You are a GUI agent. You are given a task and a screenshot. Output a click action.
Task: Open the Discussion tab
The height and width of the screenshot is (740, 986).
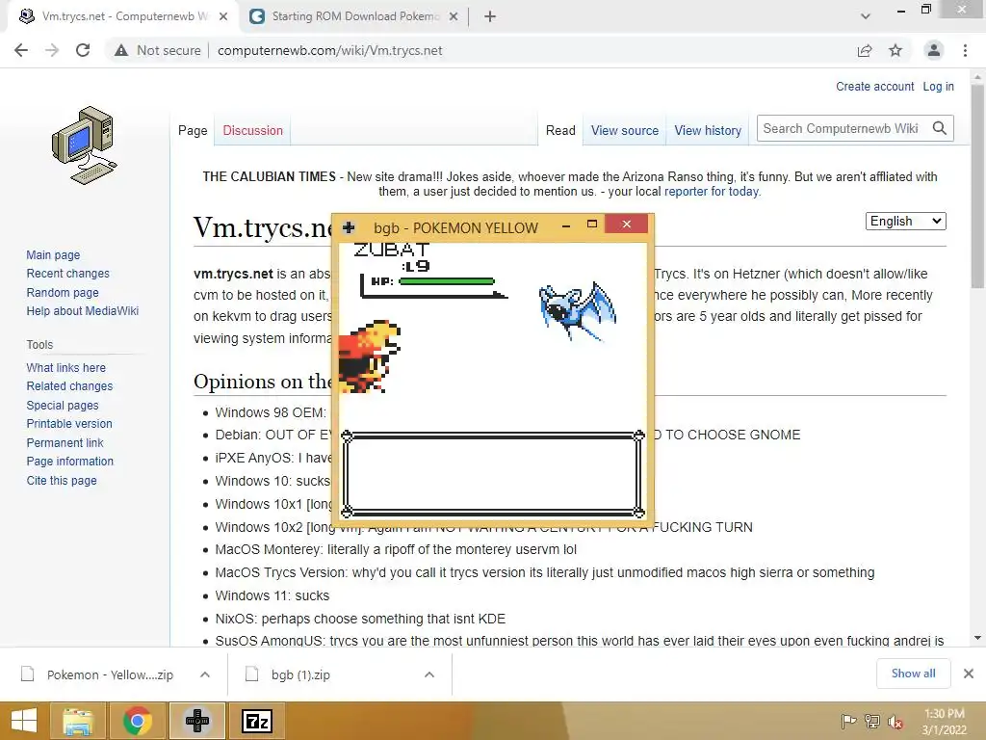(x=253, y=130)
